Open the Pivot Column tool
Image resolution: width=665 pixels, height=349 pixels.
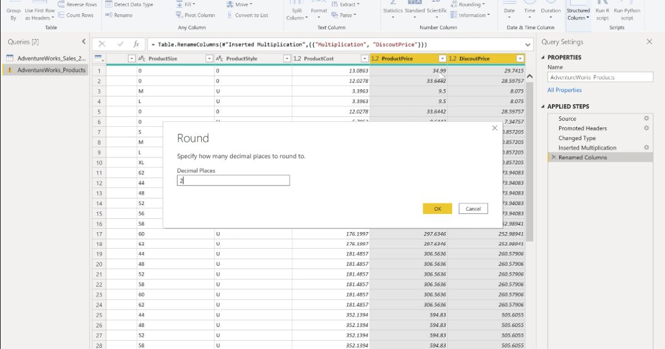click(x=195, y=15)
